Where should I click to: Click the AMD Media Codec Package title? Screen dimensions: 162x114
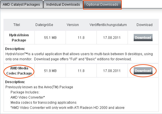19,71
